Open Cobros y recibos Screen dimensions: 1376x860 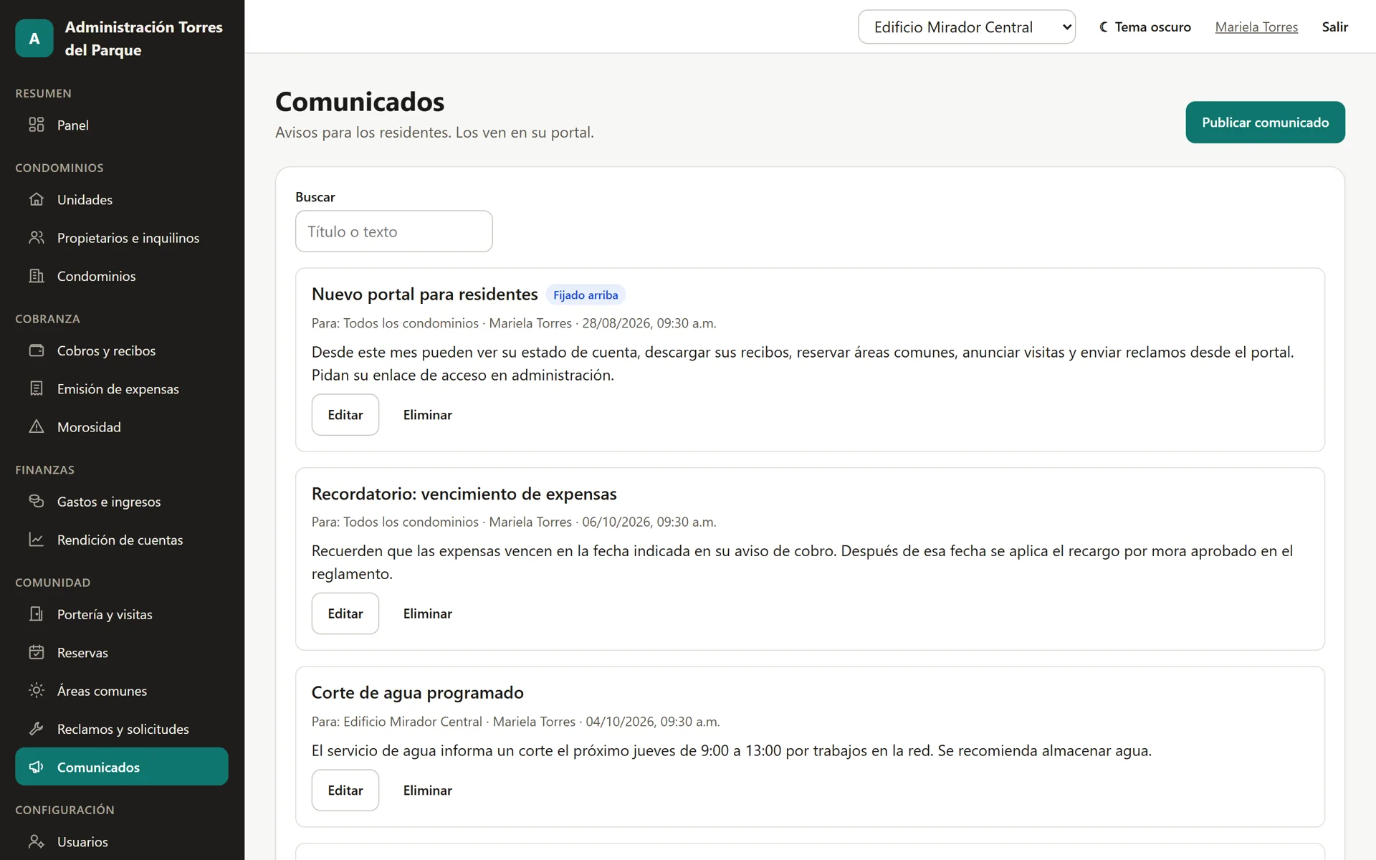click(122, 350)
